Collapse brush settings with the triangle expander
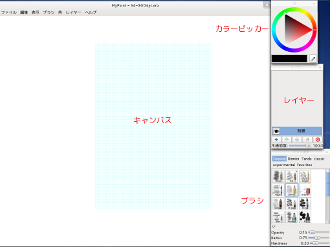The width and height of the screenshot is (330, 247). pos(274,227)
